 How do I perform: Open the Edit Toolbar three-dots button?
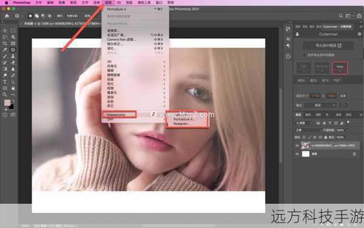(13, 95)
